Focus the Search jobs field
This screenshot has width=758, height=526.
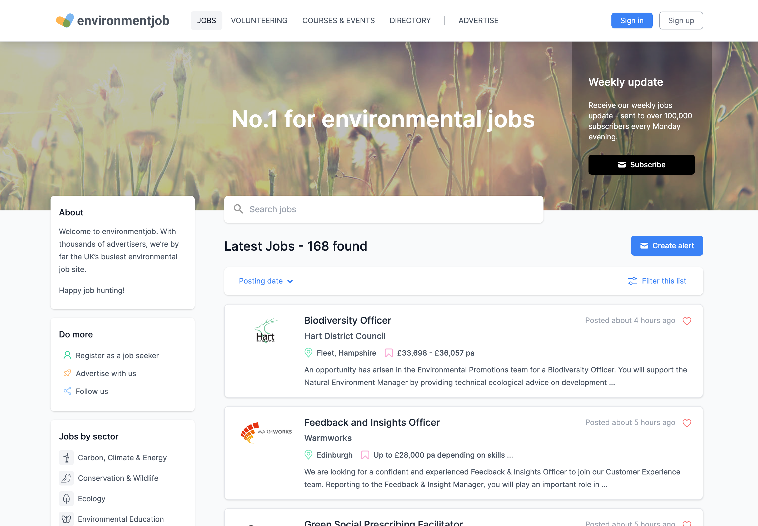click(384, 209)
